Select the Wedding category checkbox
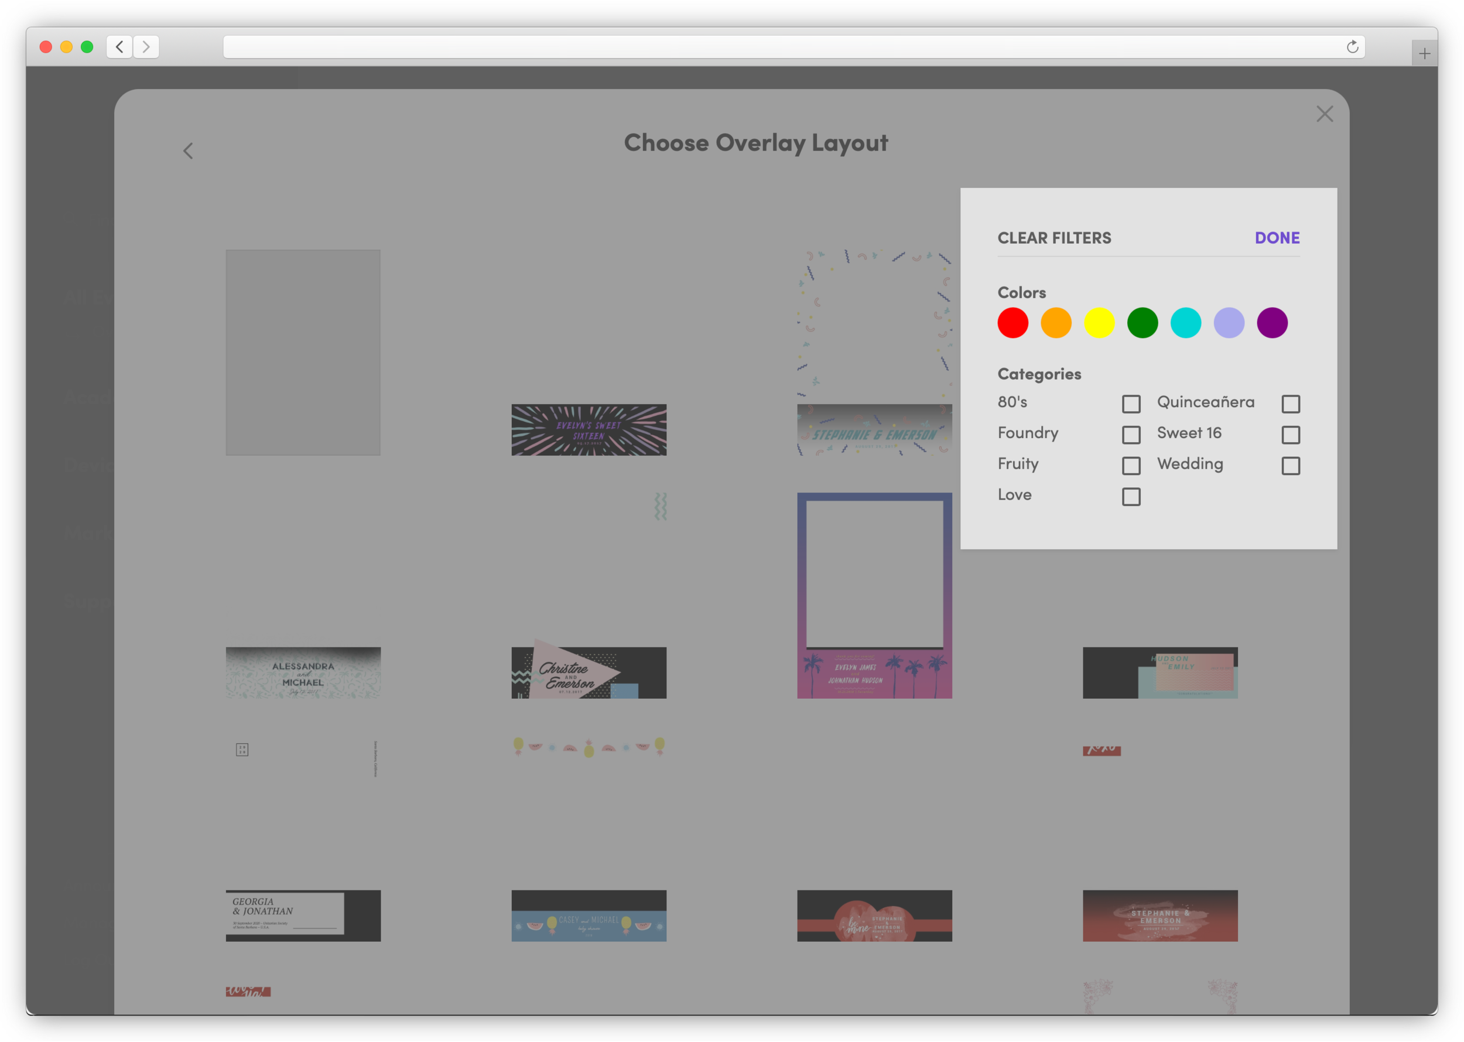The image size is (1464, 1042). tap(1291, 465)
